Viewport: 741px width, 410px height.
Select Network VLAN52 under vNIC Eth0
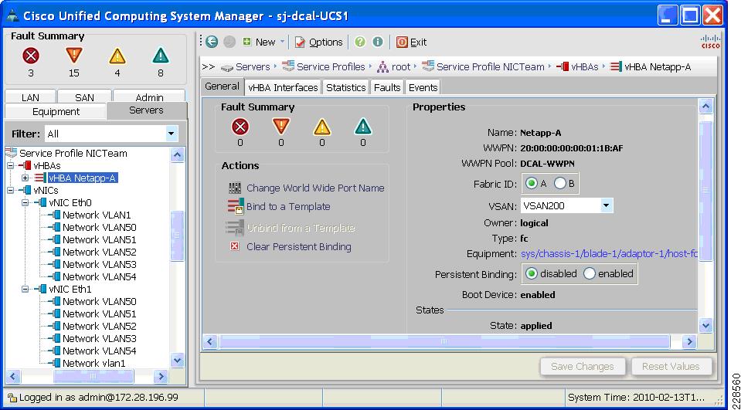click(99, 252)
